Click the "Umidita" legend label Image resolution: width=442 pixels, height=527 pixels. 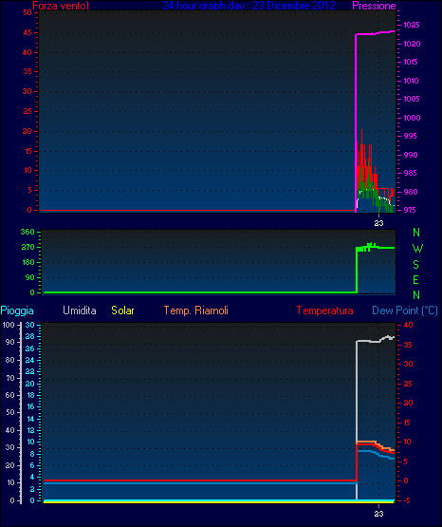(x=80, y=311)
